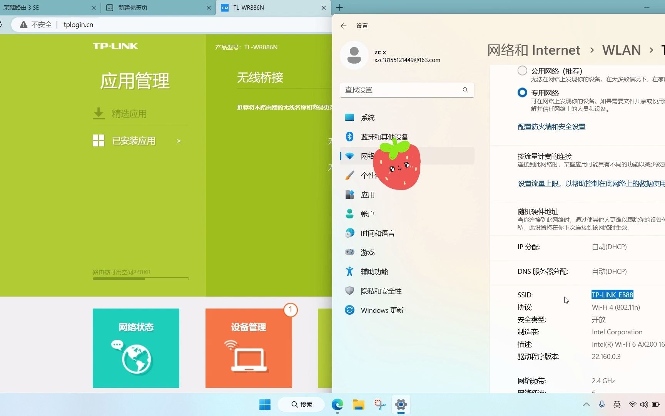The width and height of the screenshot is (665, 416).
Task: Open Windows Start menu
Action: (265, 404)
